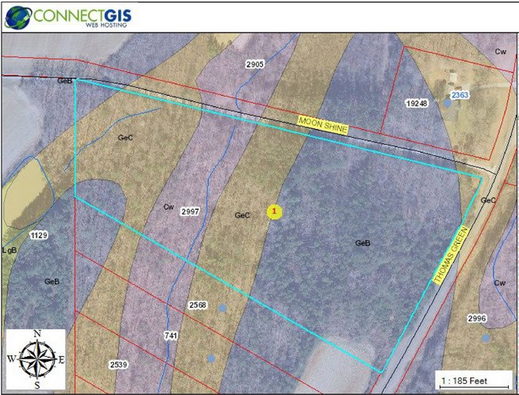Click parcel label 2568
This screenshot has width=519, height=395.
click(x=197, y=305)
